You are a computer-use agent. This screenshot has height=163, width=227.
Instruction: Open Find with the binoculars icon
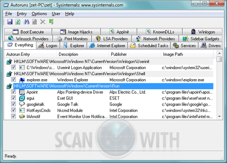(x=26, y=22)
